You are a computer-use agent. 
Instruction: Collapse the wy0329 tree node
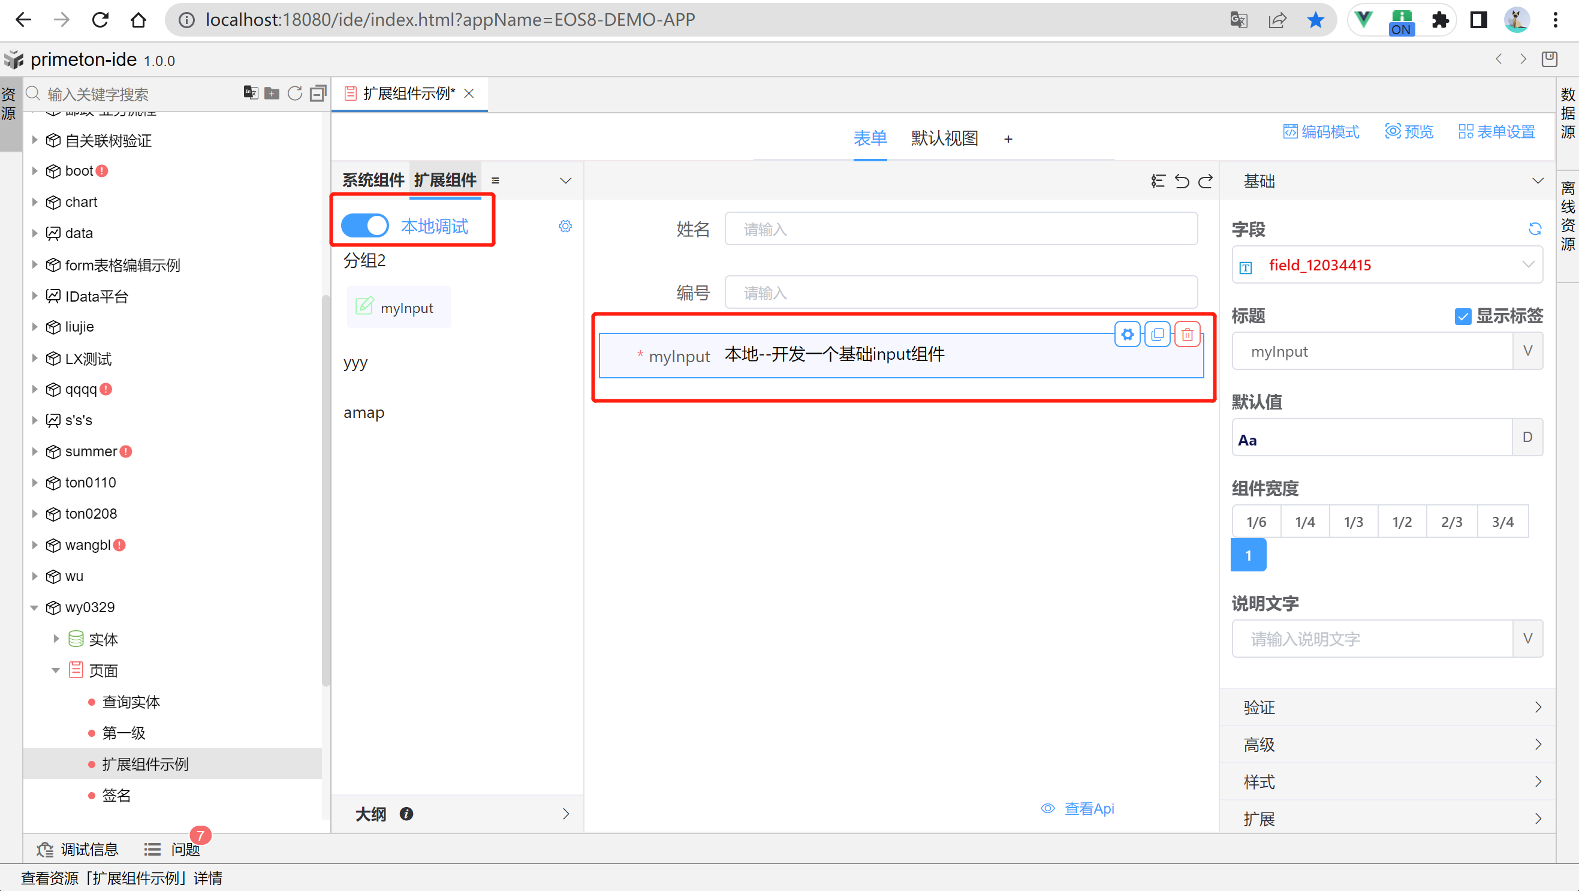point(35,608)
